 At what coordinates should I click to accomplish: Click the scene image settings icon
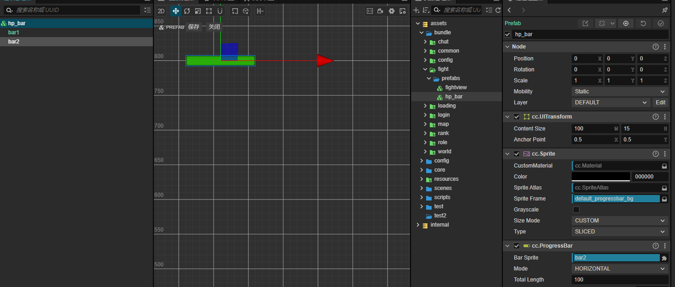tap(403, 11)
